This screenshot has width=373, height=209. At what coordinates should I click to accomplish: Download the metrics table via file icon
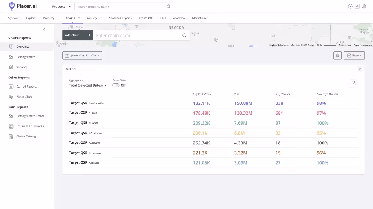tap(354, 83)
